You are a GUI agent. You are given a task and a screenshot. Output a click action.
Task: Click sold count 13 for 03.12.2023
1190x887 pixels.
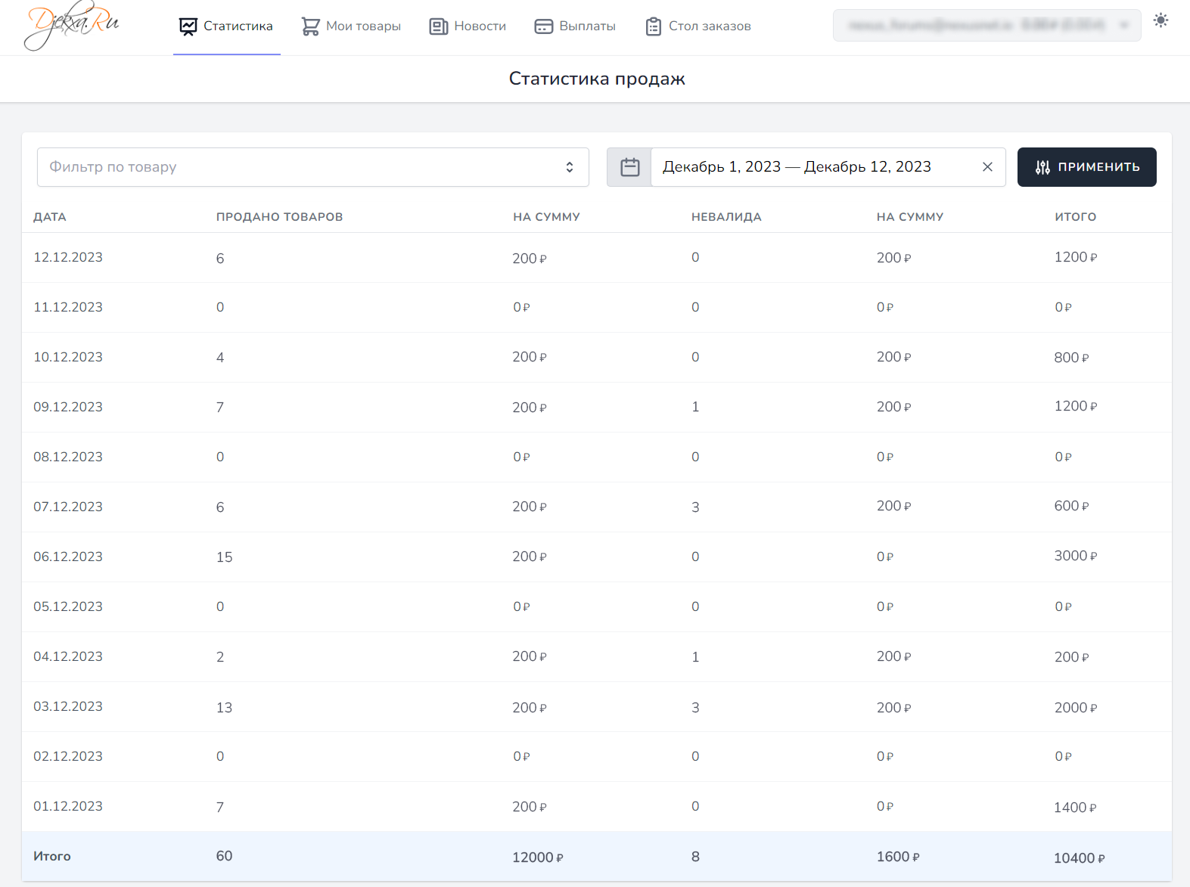tap(224, 708)
